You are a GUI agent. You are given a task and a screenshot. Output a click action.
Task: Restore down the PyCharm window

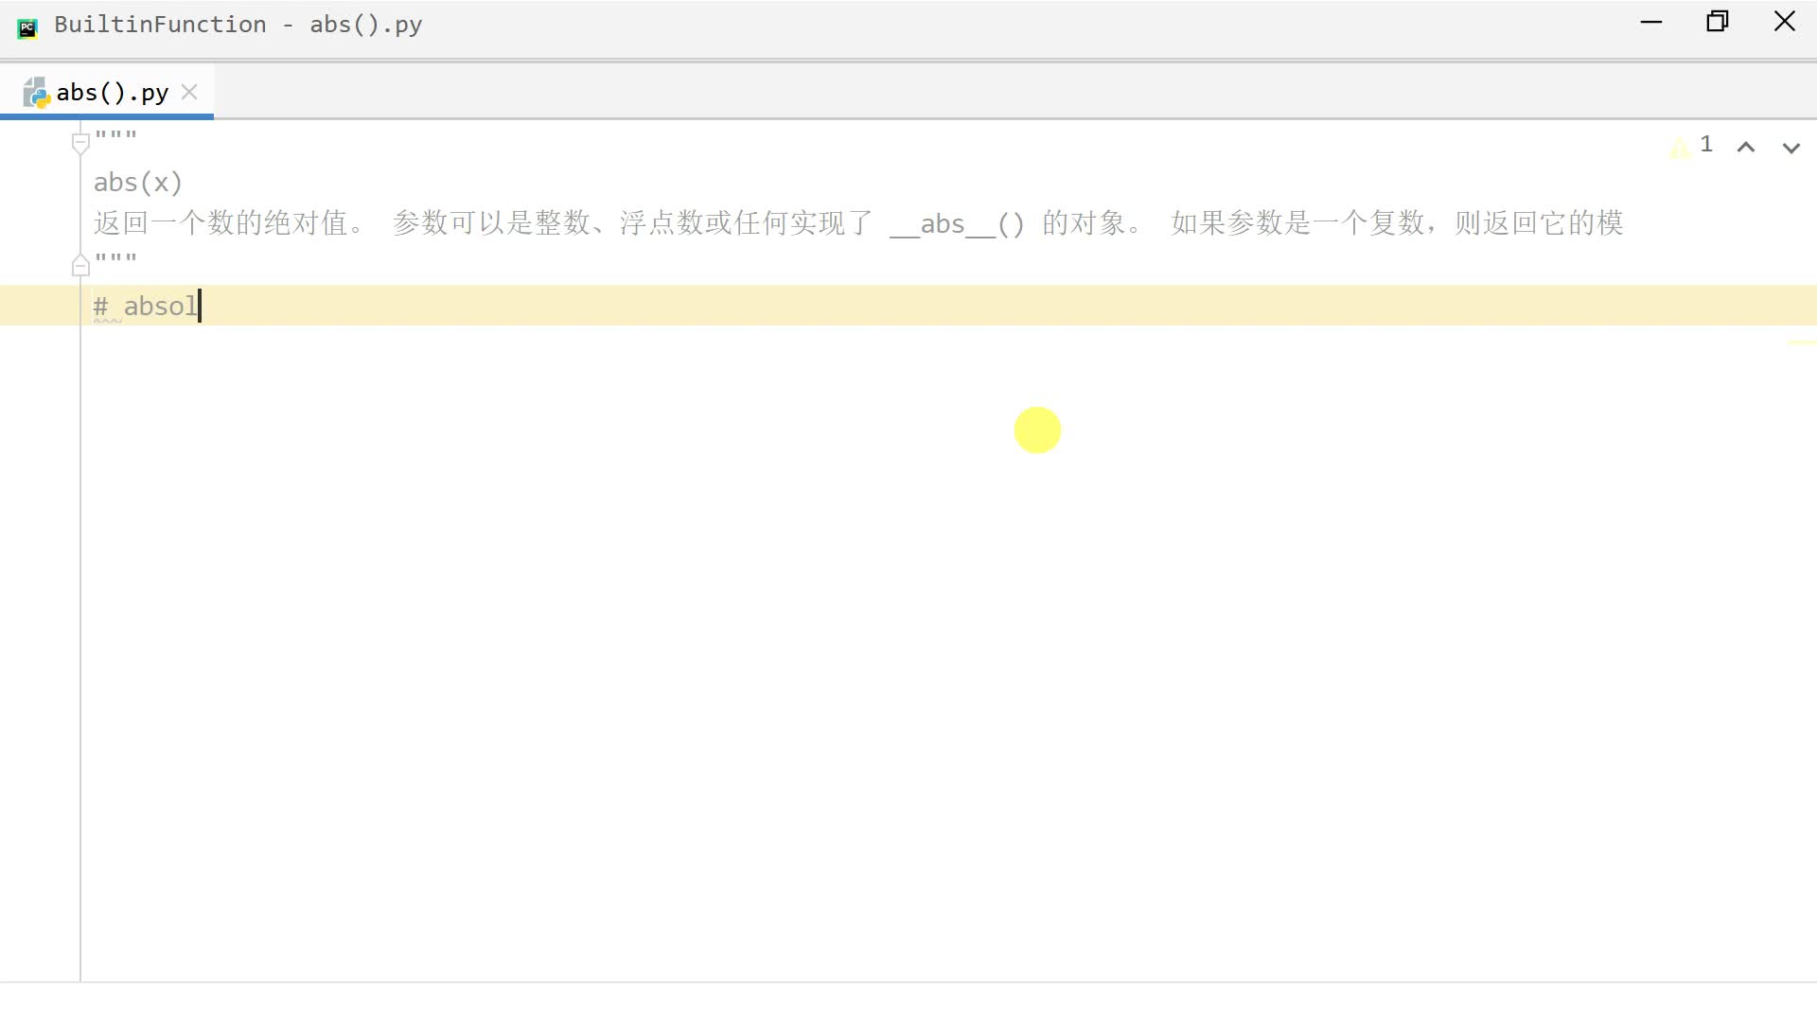[x=1718, y=22]
